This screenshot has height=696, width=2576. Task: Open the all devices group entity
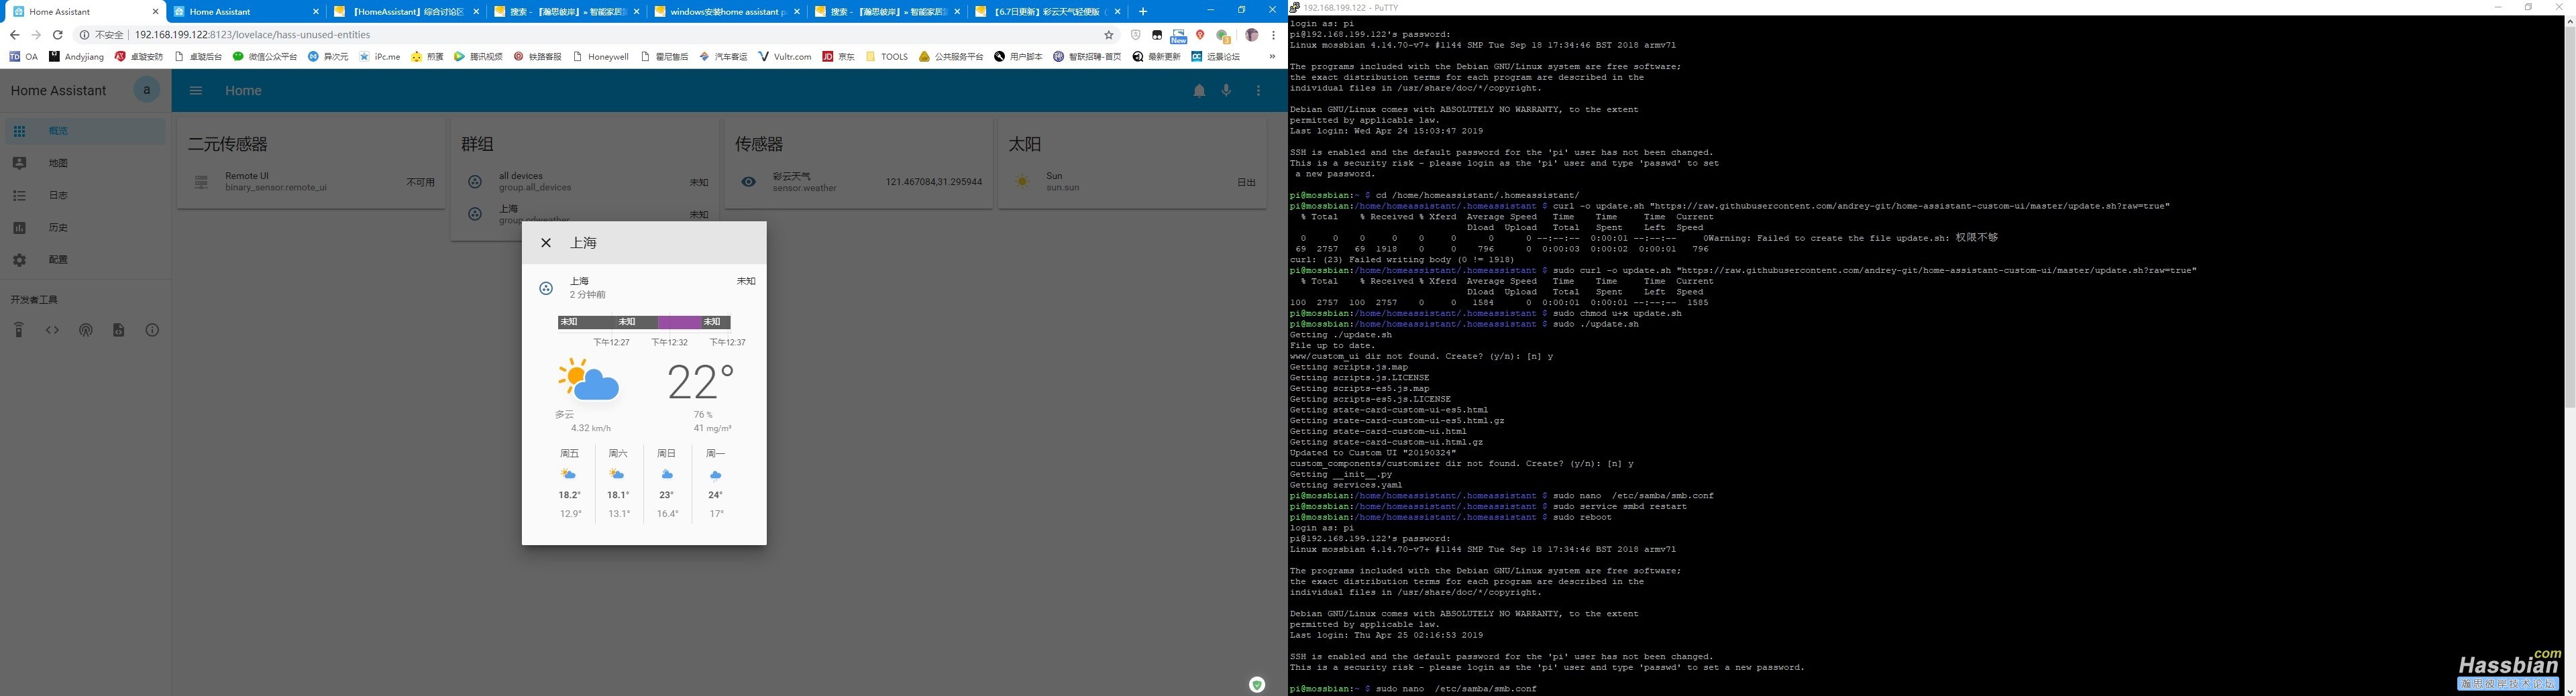pos(586,182)
